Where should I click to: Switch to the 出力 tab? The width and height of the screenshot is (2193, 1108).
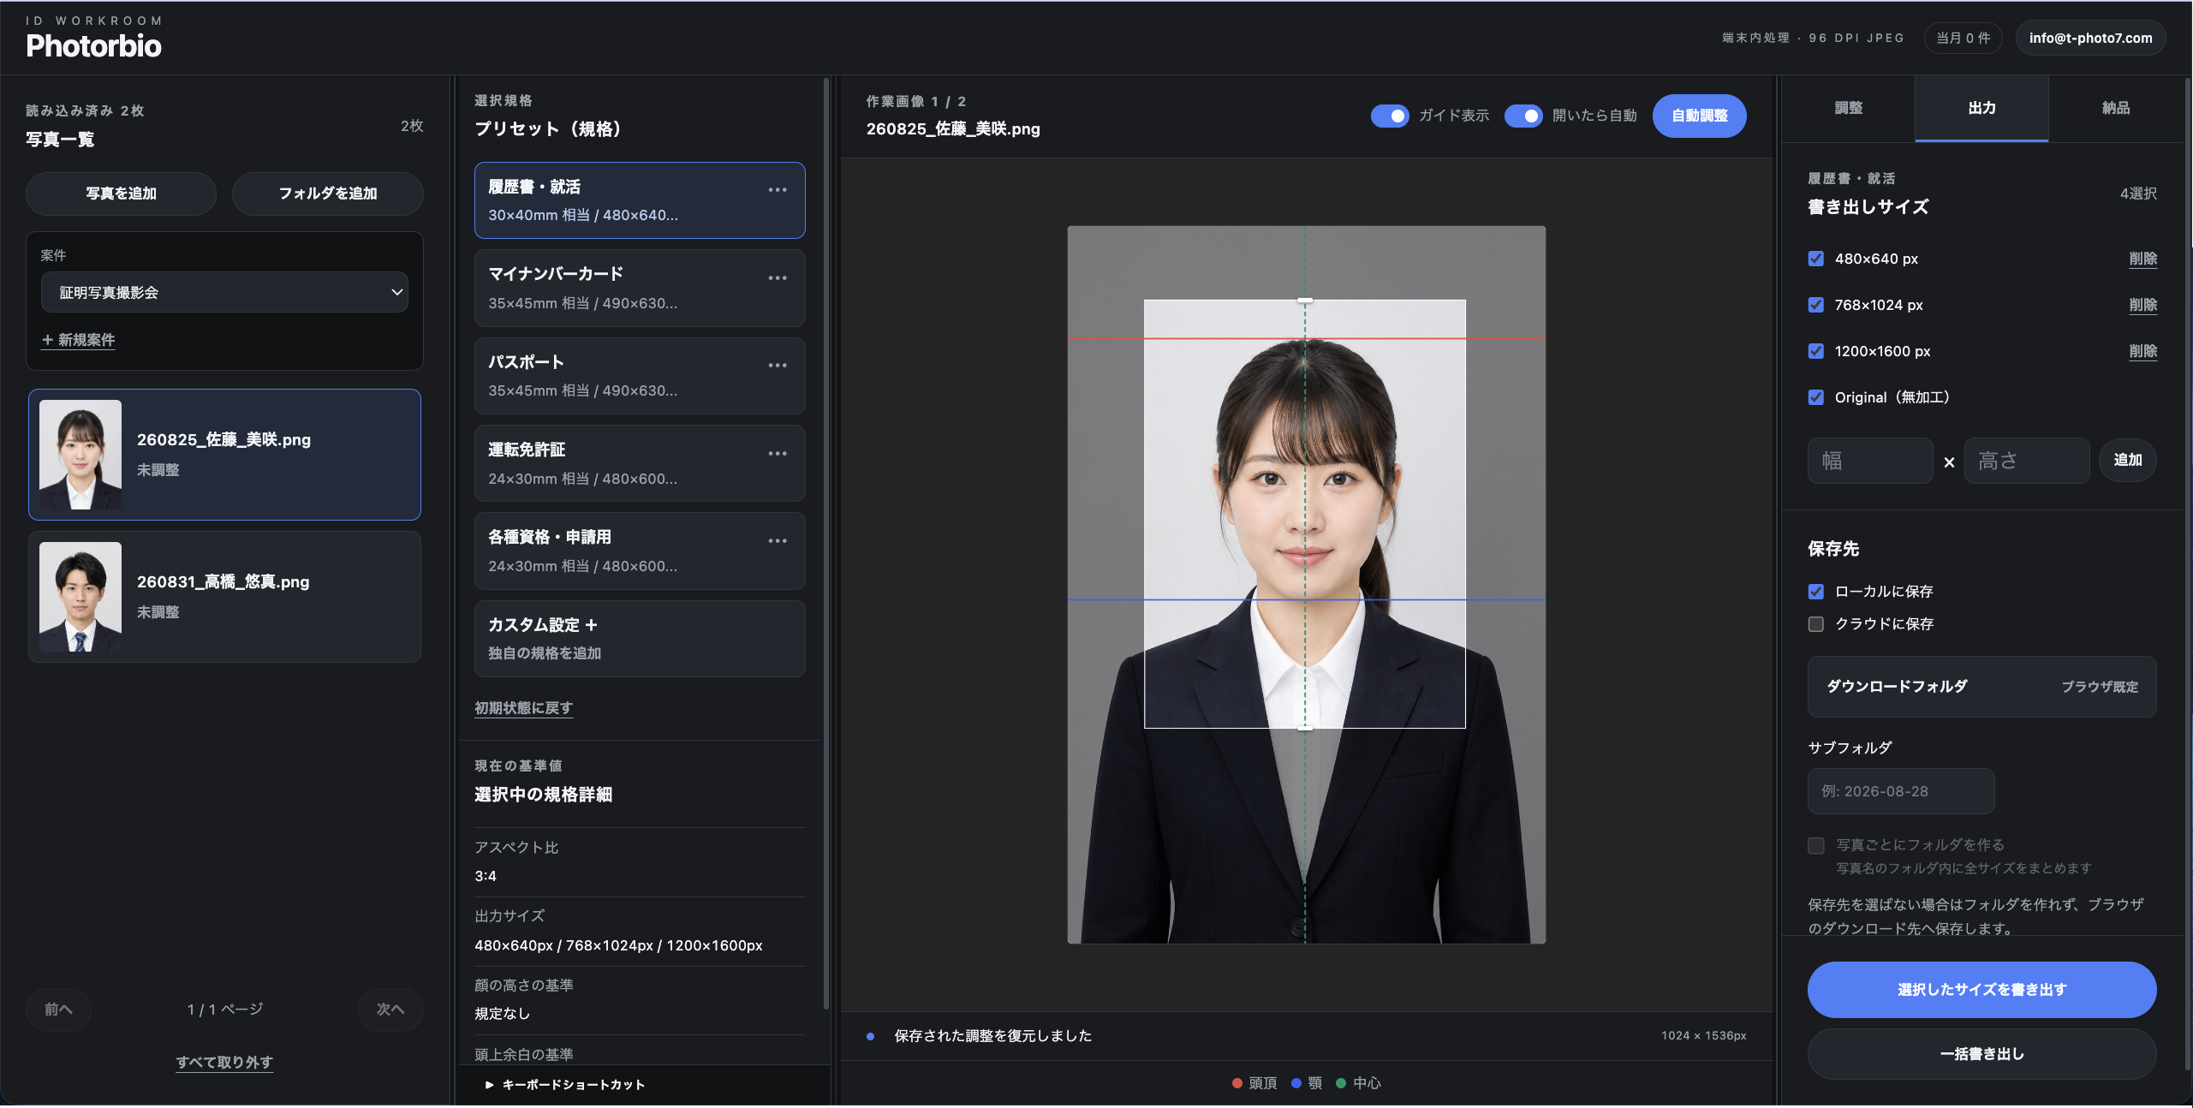[x=1981, y=109]
